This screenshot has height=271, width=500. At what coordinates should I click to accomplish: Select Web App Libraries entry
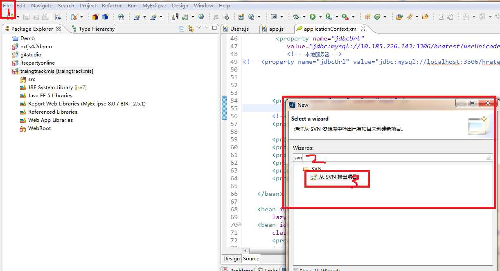50,120
